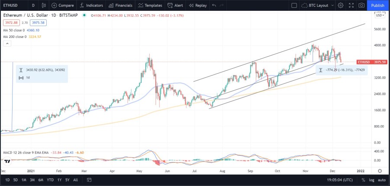This screenshot has height=186, width=390.
Task: Select the 3M time range
Action: click(x=32, y=180)
